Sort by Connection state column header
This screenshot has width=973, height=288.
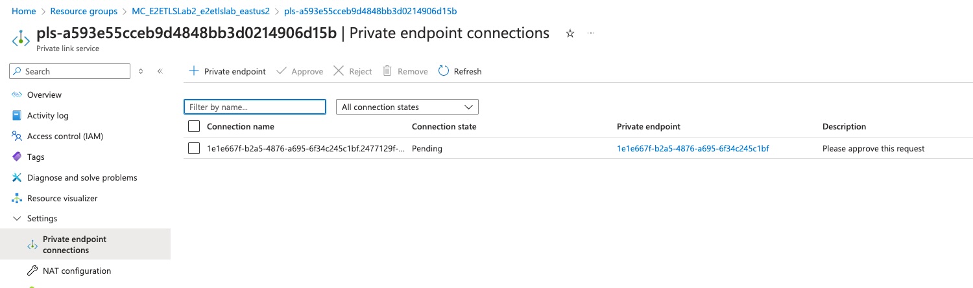(x=444, y=126)
